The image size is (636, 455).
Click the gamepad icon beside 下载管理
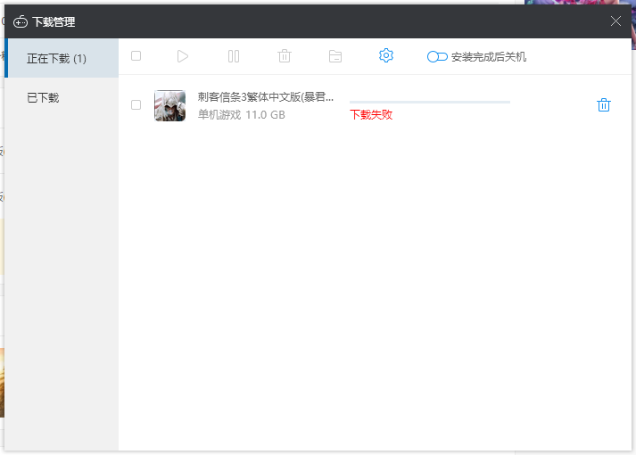(x=21, y=22)
